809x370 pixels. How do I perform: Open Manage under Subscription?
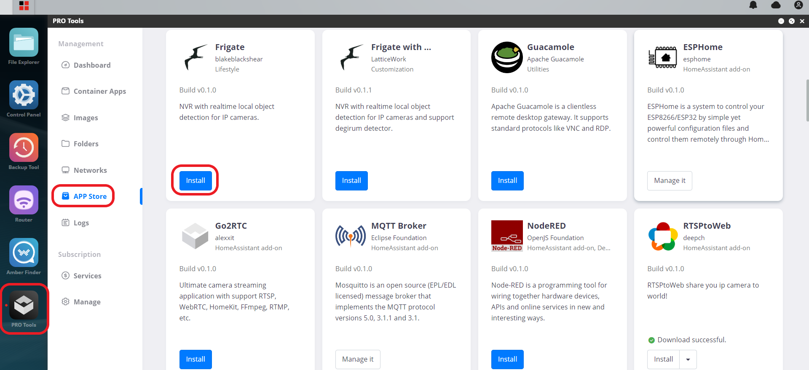(87, 302)
